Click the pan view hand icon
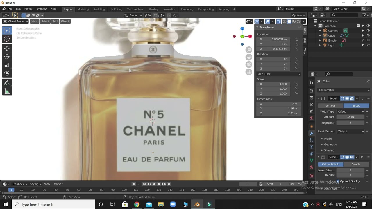The width and height of the screenshot is (372, 209). 249,57
